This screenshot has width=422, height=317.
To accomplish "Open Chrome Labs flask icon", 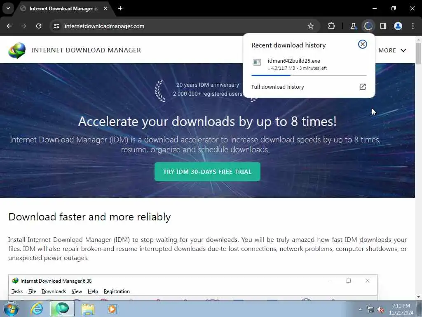I will click(x=353, y=26).
